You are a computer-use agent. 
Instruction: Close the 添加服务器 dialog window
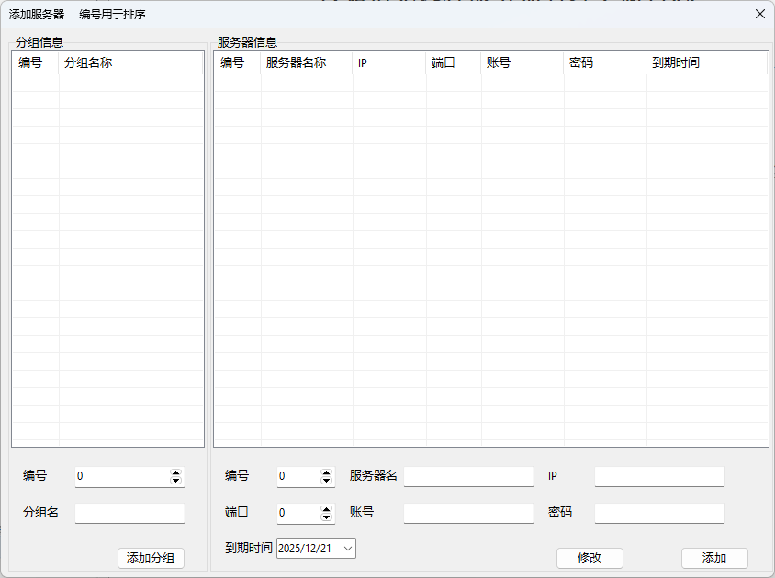759,14
